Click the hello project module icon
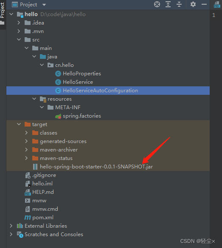The width and height of the screenshot is (222, 248). point(20,14)
